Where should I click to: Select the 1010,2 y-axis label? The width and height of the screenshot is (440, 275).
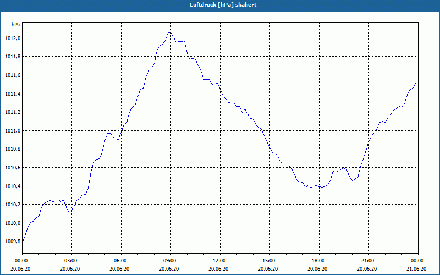click(13, 205)
